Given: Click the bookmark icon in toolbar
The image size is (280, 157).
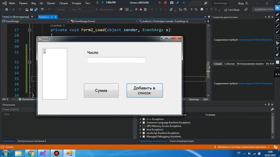Looking at the screenshot, I should [x=202, y=10].
